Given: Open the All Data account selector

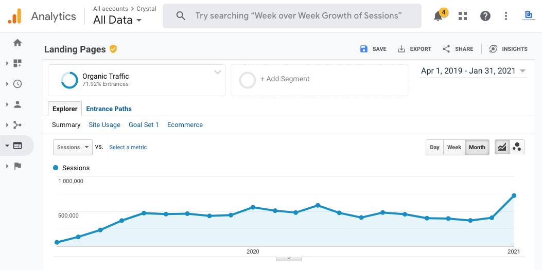Looking at the screenshot, I should (x=117, y=20).
